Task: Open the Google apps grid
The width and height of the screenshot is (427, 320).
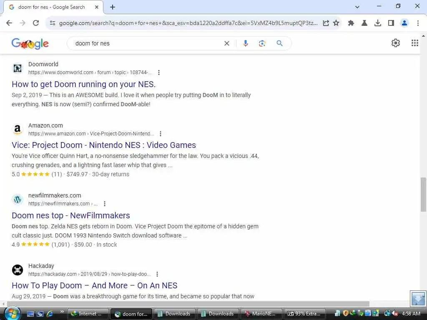Action: 415,43
